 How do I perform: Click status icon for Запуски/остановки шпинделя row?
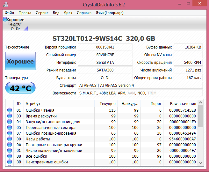click(x=10, y=122)
